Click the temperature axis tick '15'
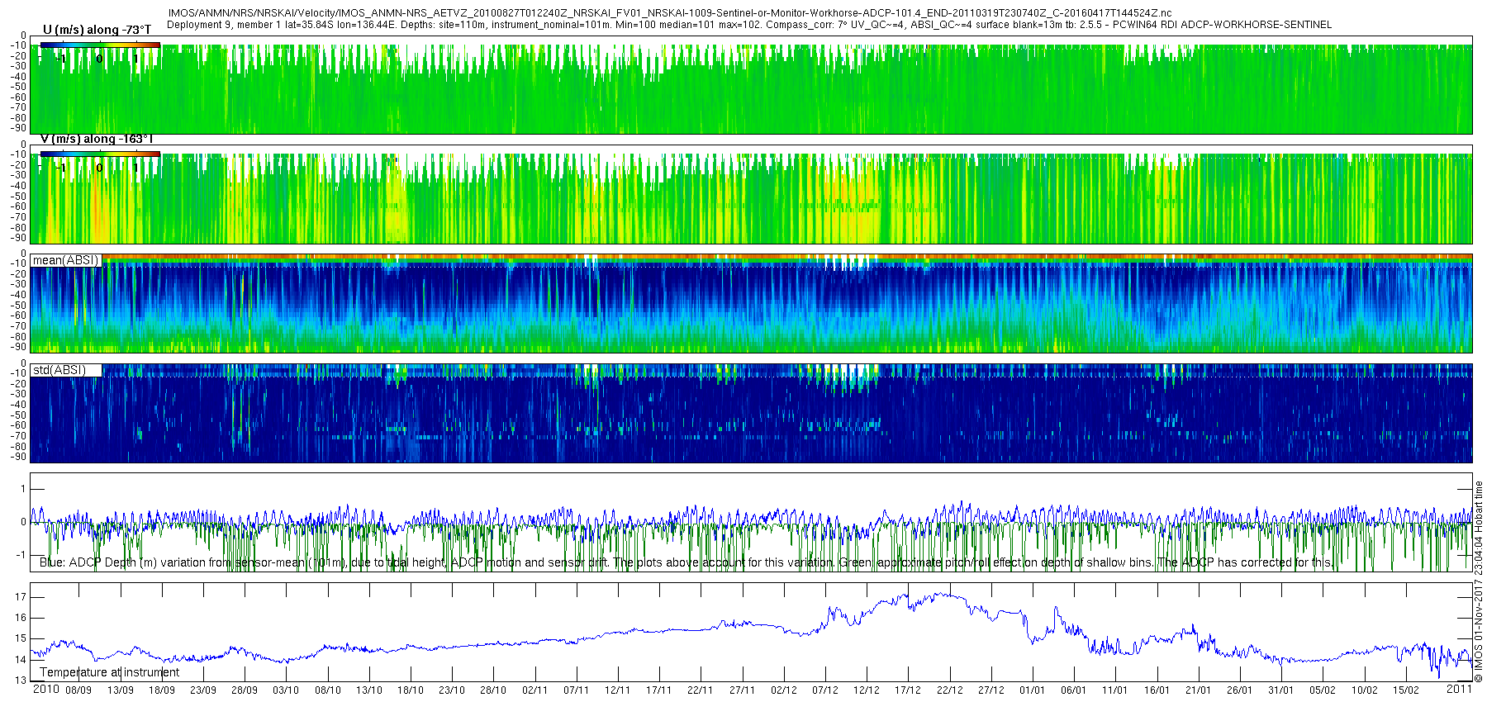Image resolution: width=1487 pixels, height=702 pixels. (x=21, y=638)
